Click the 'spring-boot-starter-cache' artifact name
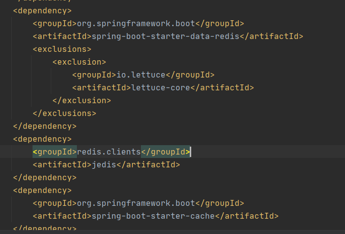345x234 pixels. pyautogui.click(x=153, y=216)
